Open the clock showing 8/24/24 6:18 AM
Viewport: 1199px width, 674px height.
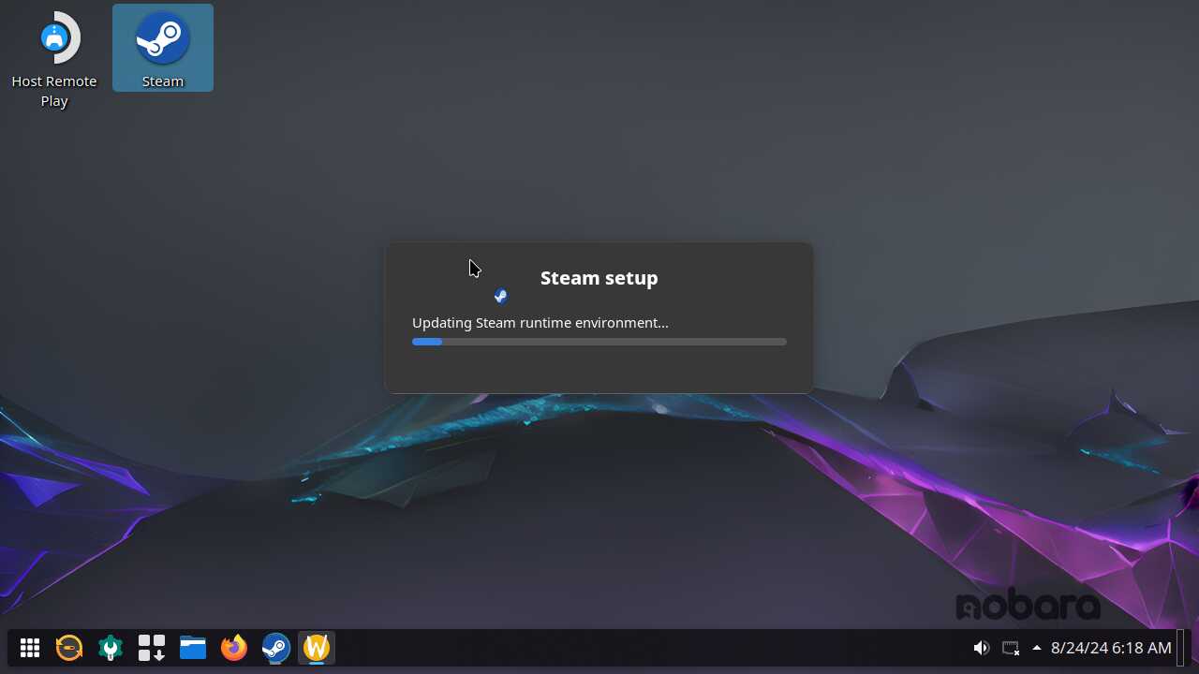tap(1111, 648)
